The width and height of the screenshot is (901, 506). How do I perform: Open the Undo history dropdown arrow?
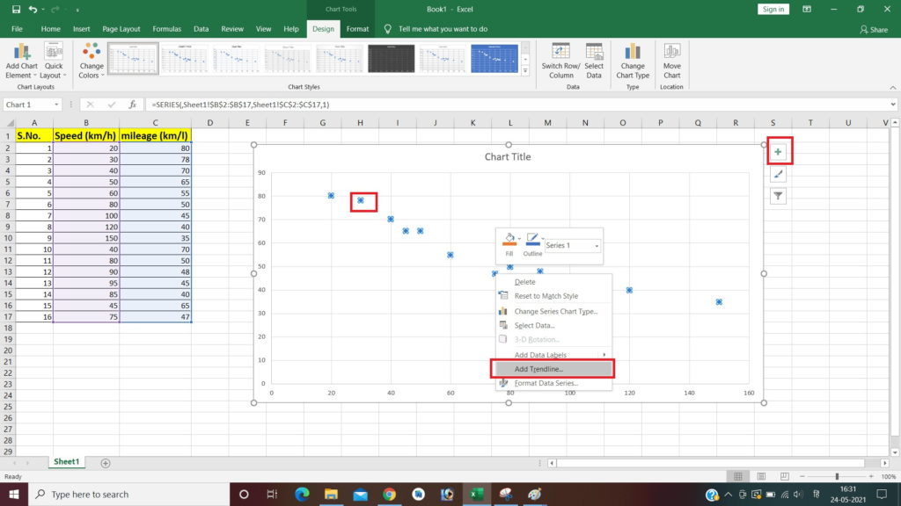pyautogui.click(x=43, y=9)
